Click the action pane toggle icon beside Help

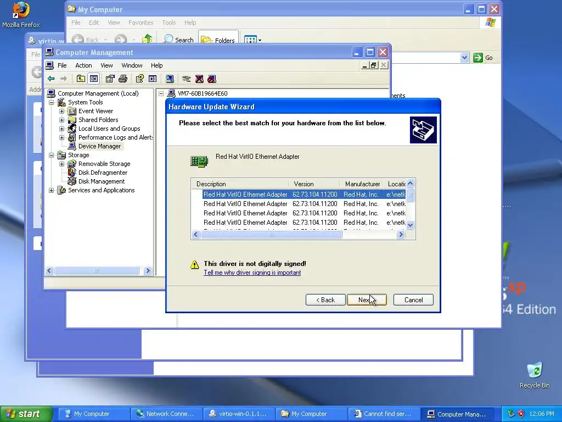point(153,79)
